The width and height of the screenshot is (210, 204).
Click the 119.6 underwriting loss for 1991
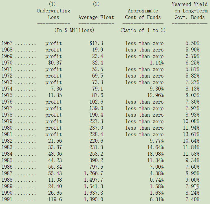[55, 199]
